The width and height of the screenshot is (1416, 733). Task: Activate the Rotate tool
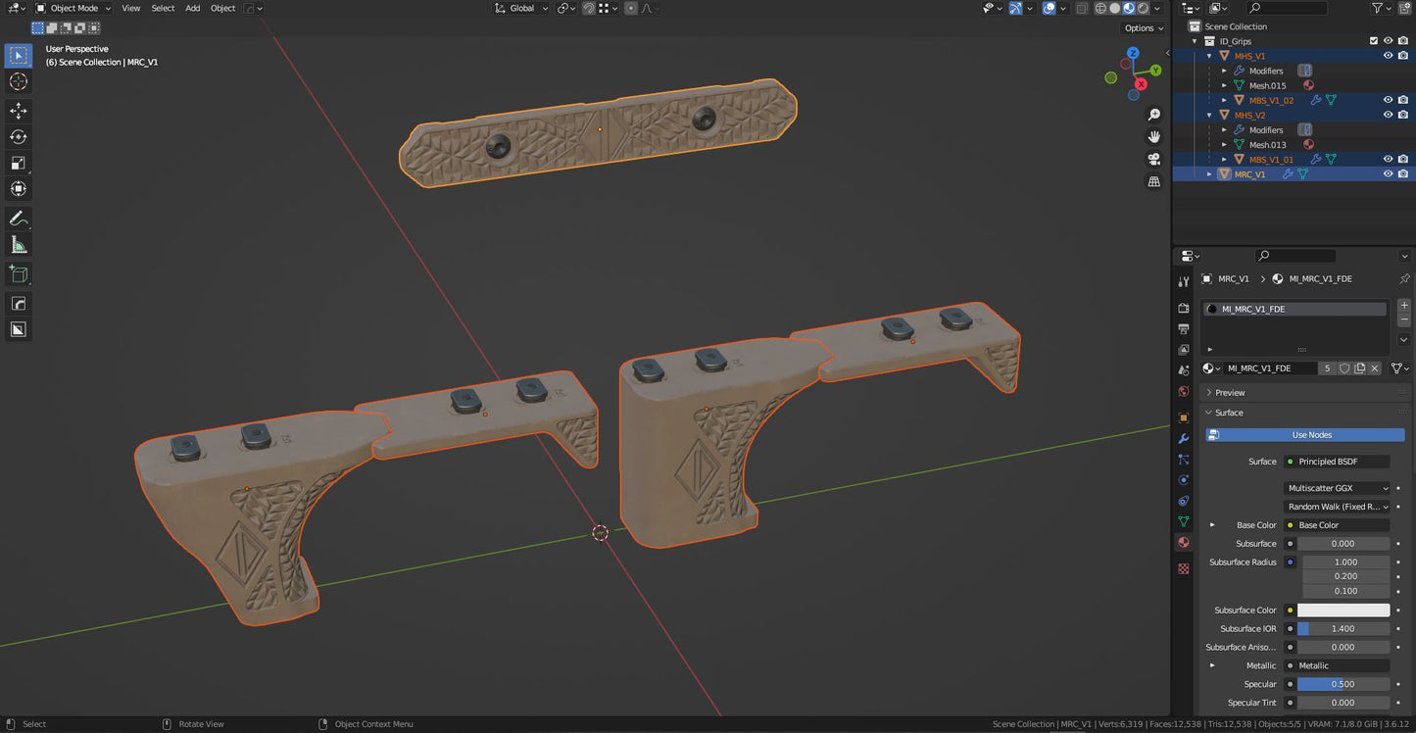point(18,137)
